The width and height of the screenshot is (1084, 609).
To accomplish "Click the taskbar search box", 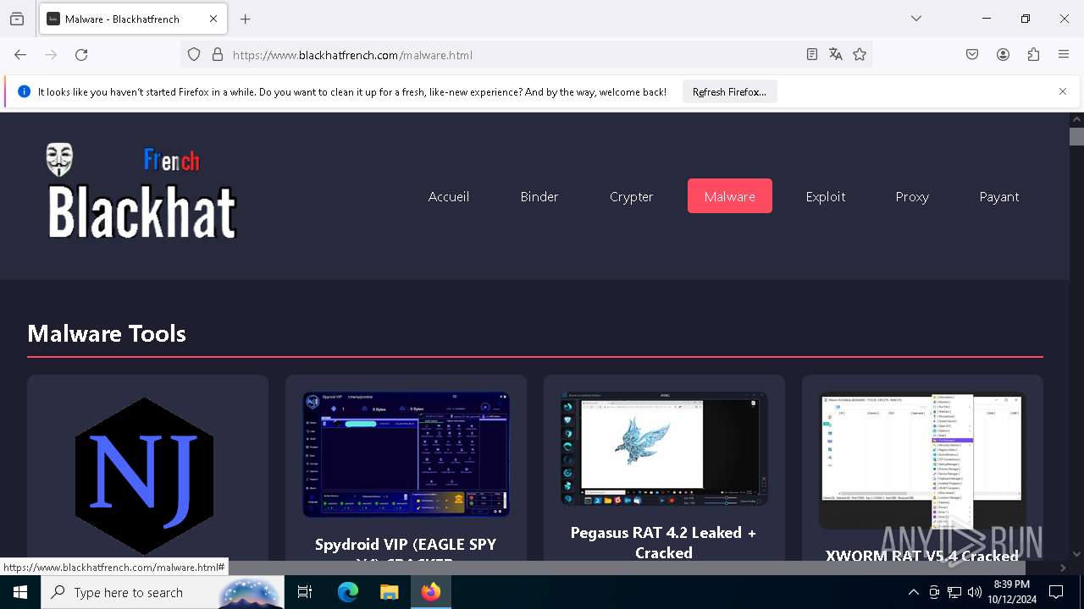I will 163,592.
